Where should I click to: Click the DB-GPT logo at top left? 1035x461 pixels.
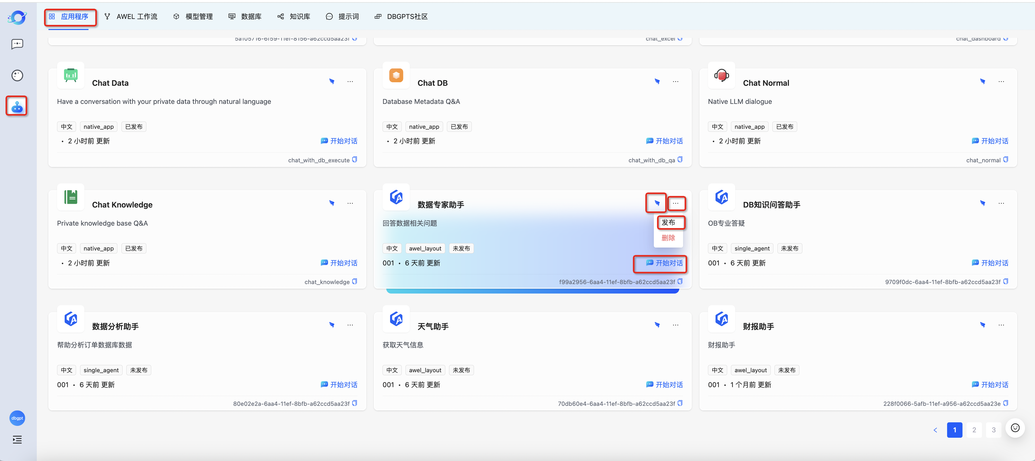(17, 17)
